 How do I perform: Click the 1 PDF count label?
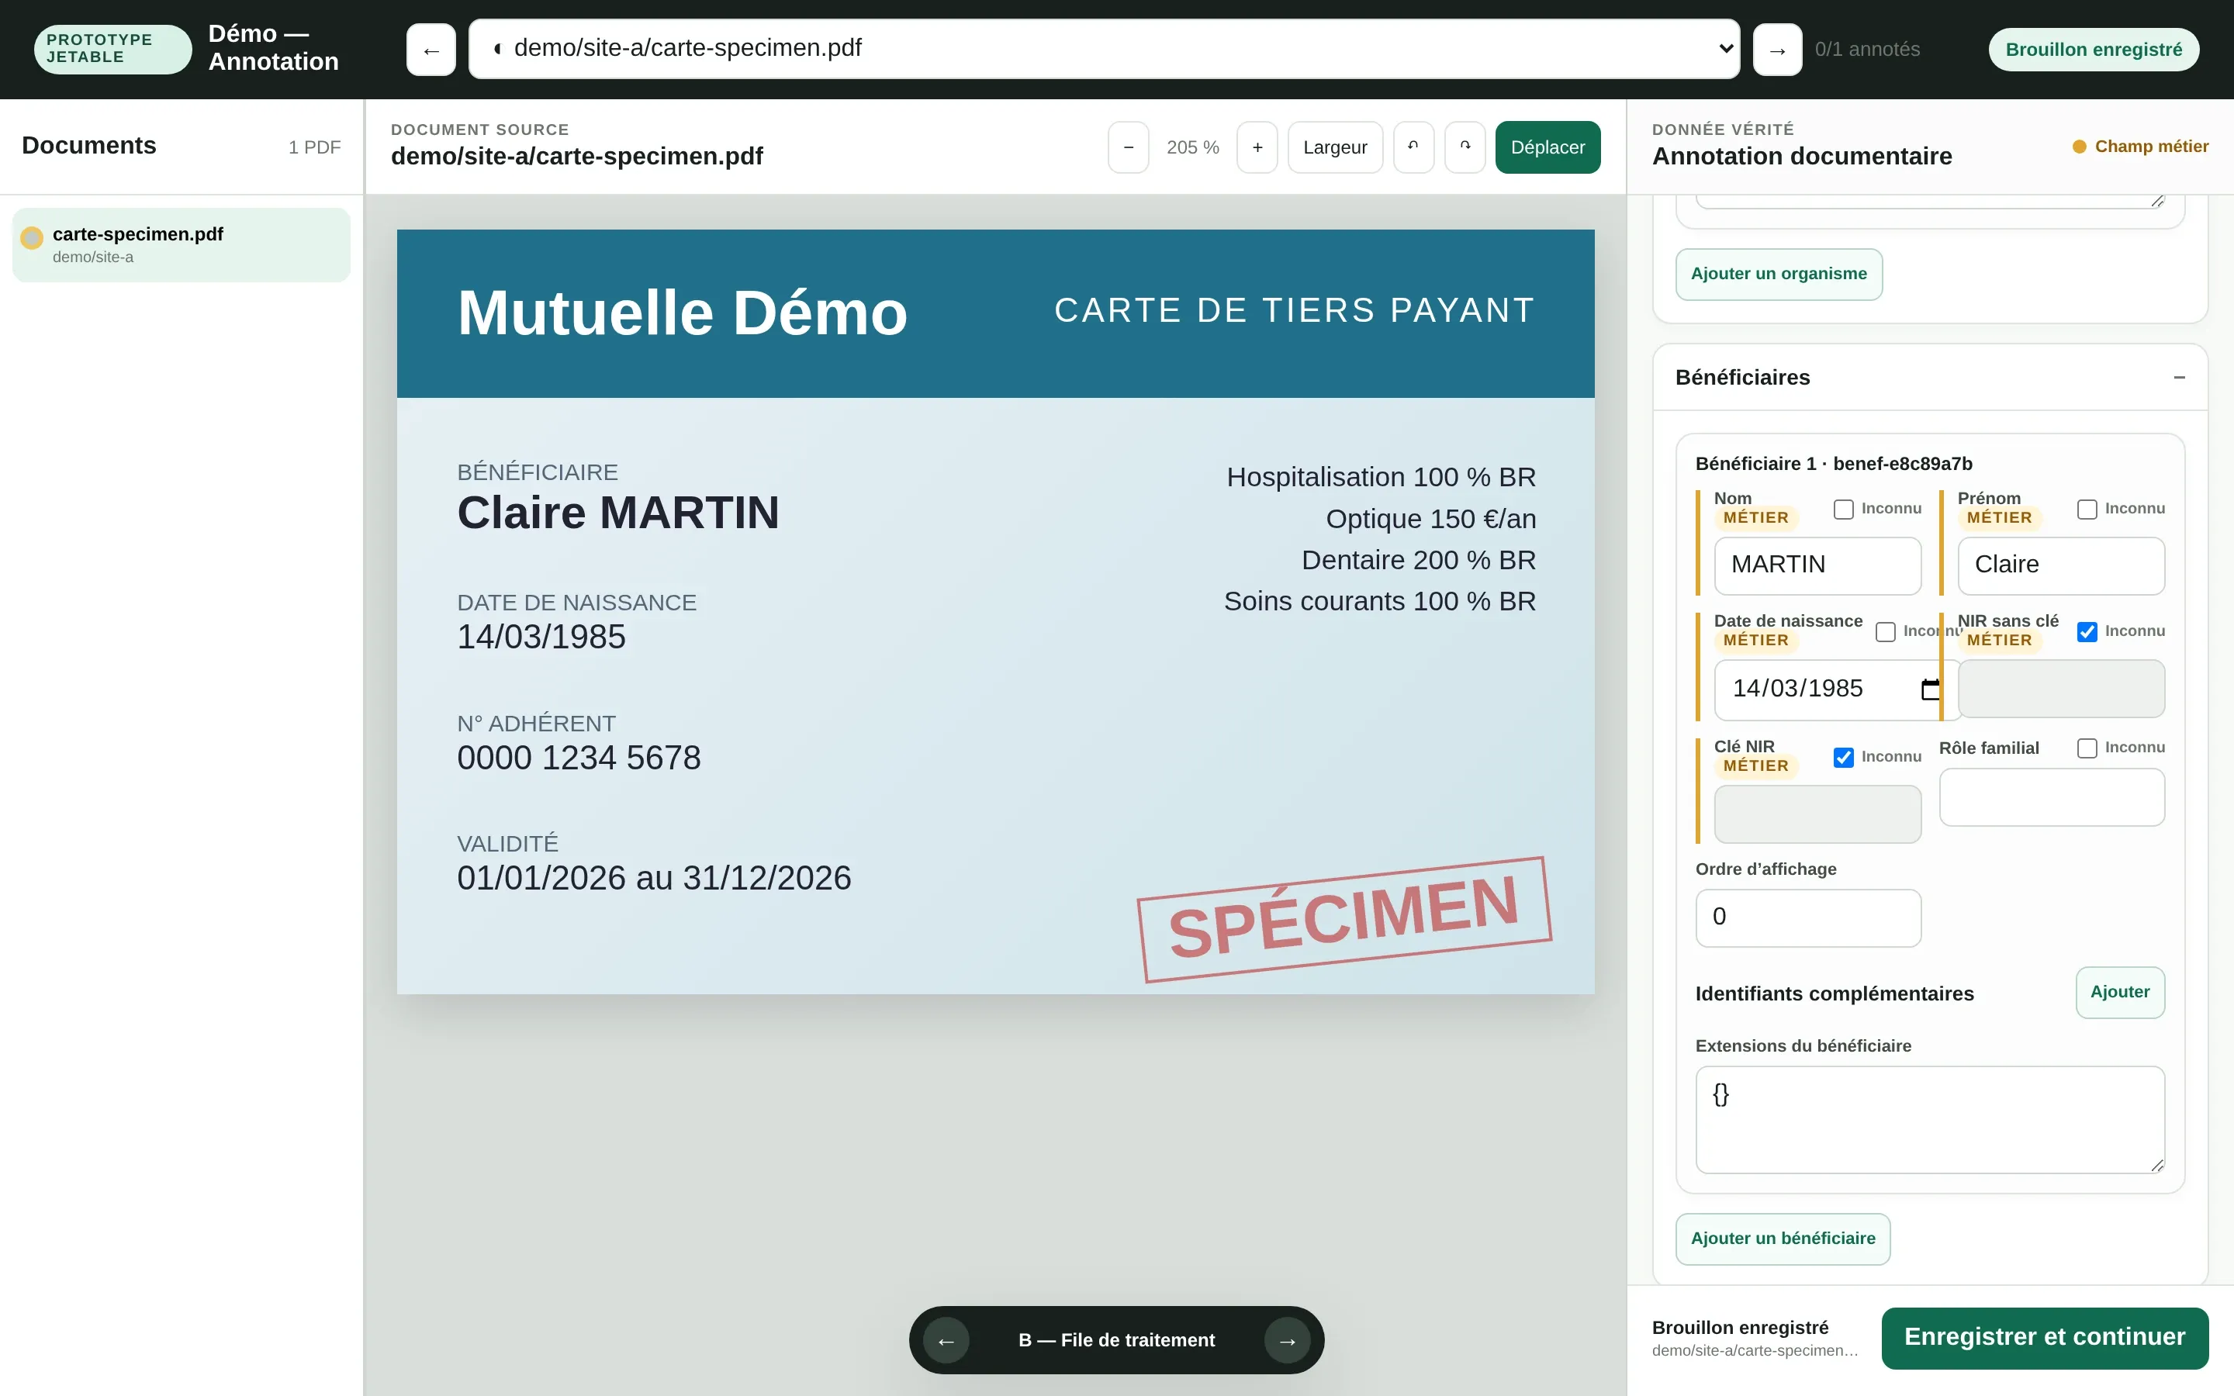[314, 147]
